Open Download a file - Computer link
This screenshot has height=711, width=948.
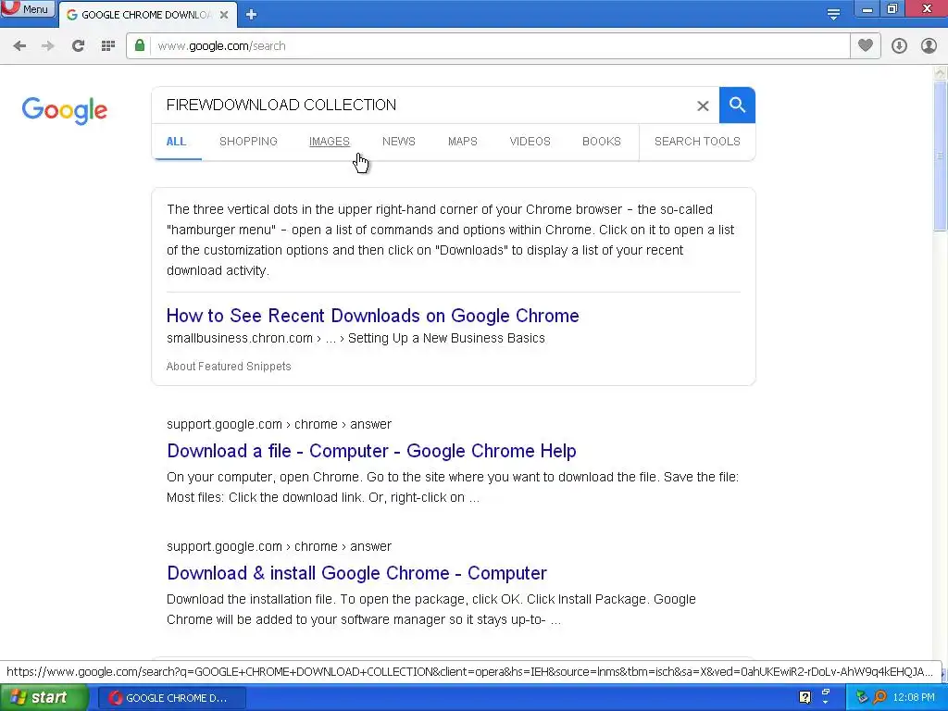[371, 451]
